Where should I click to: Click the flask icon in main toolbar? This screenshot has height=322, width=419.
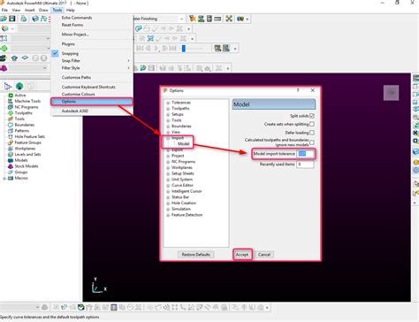coord(24,19)
